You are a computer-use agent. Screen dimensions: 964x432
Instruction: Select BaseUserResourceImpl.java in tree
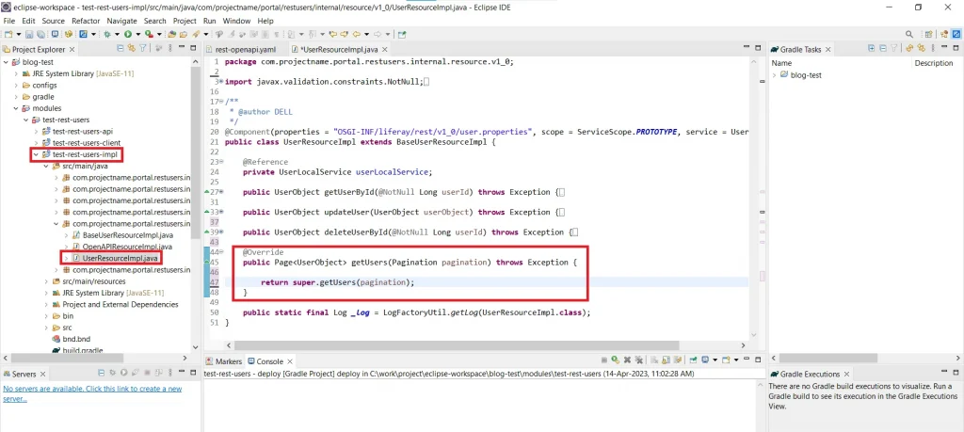[x=128, y=235]
